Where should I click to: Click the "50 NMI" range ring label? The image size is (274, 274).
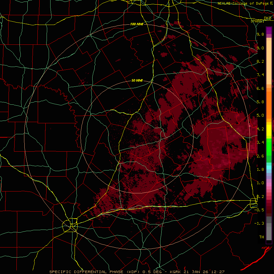[x=137, y=81]
